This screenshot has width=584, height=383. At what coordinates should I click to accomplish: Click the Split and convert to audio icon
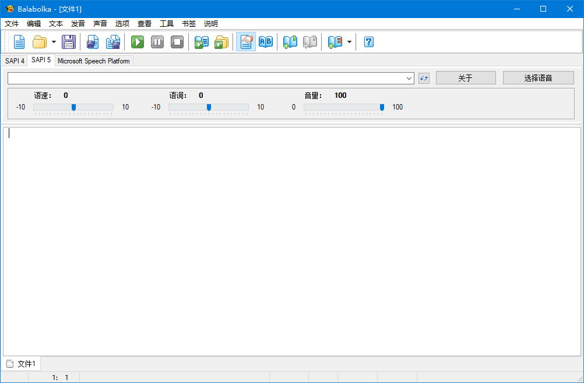pos(112,42)
